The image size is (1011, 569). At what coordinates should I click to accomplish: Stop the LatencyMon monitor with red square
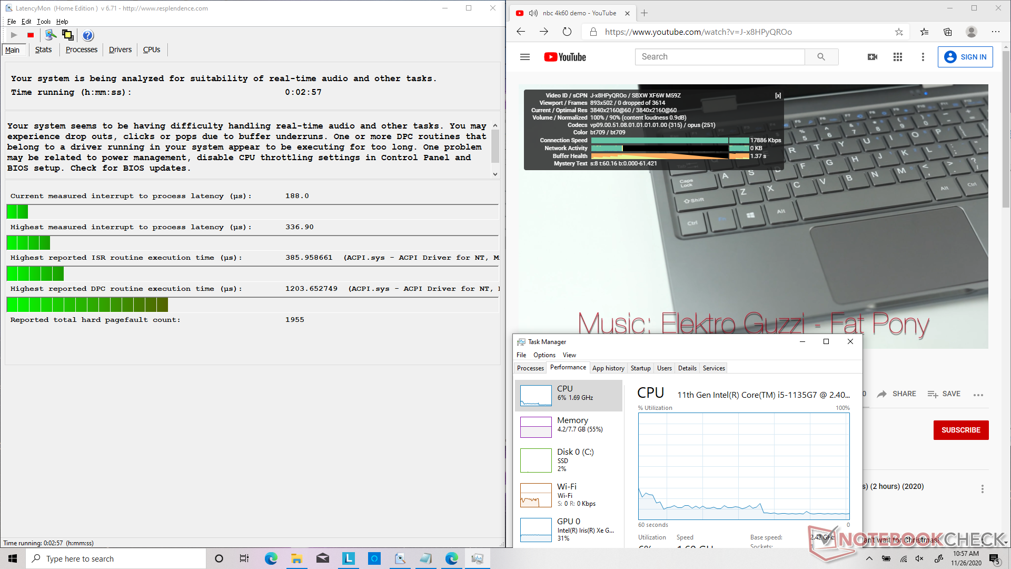click(31, 35)
